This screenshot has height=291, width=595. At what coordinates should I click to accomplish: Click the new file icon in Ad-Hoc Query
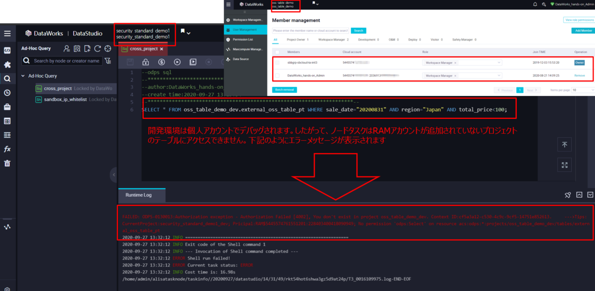[x=87, y=48]
